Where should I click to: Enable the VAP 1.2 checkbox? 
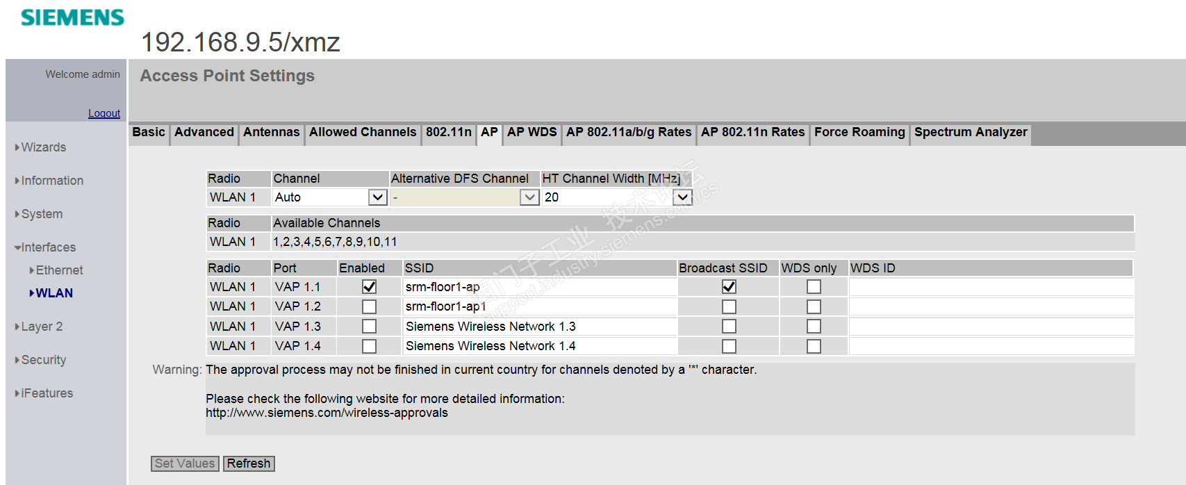coord(370,306)
